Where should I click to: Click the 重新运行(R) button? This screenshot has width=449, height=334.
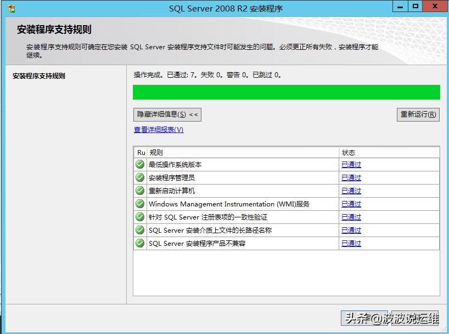pos(418,114)
